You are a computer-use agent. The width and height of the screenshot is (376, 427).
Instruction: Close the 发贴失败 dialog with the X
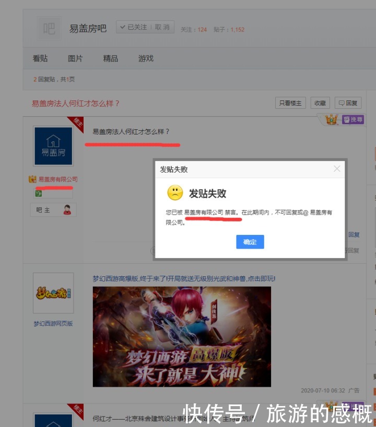pyautogui.click(x=337, y=169)
